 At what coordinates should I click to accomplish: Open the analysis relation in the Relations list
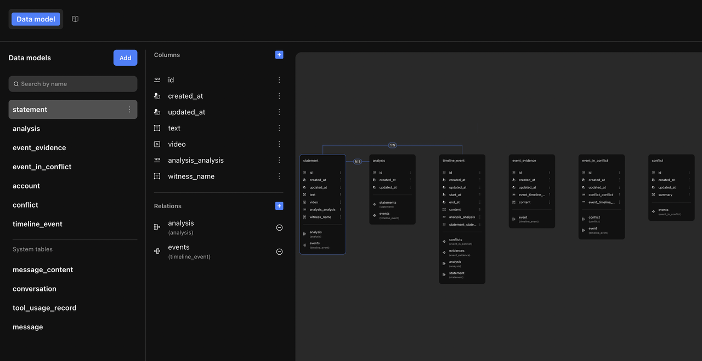click(x=218, y=227)
